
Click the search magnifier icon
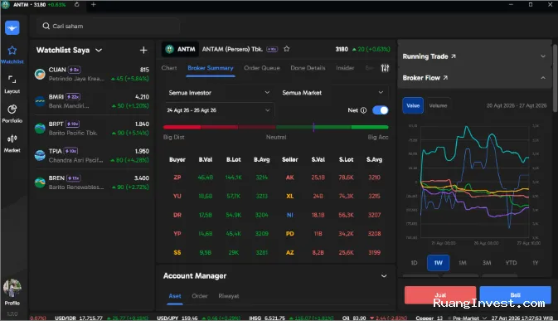click(x=46, y=26)
